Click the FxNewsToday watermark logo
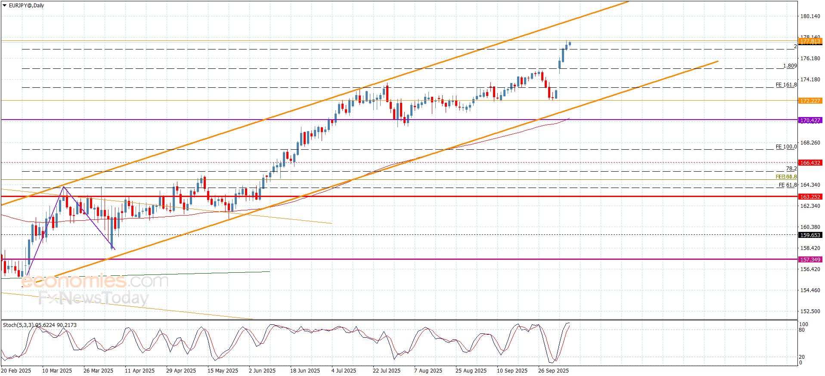Image resolution: width=825 pixels, height=376 pixels. click(93, 298)
